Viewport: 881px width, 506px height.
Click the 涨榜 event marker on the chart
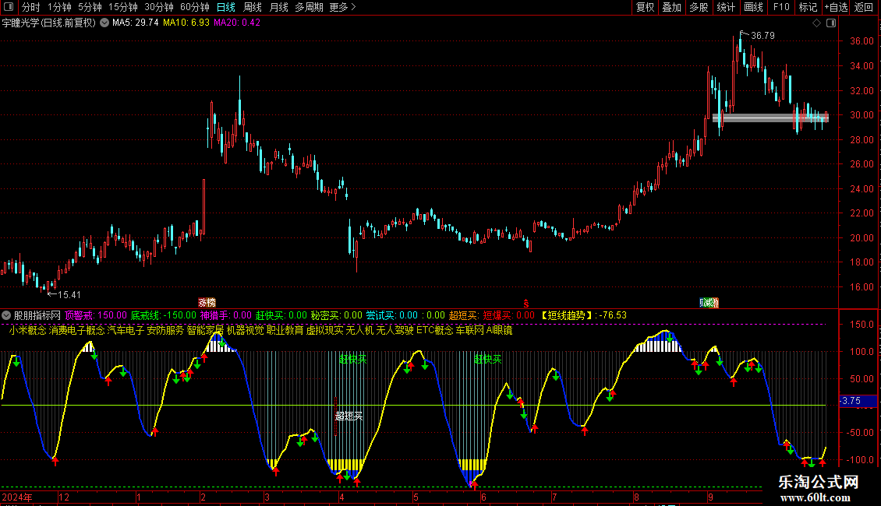coord(207,302)
